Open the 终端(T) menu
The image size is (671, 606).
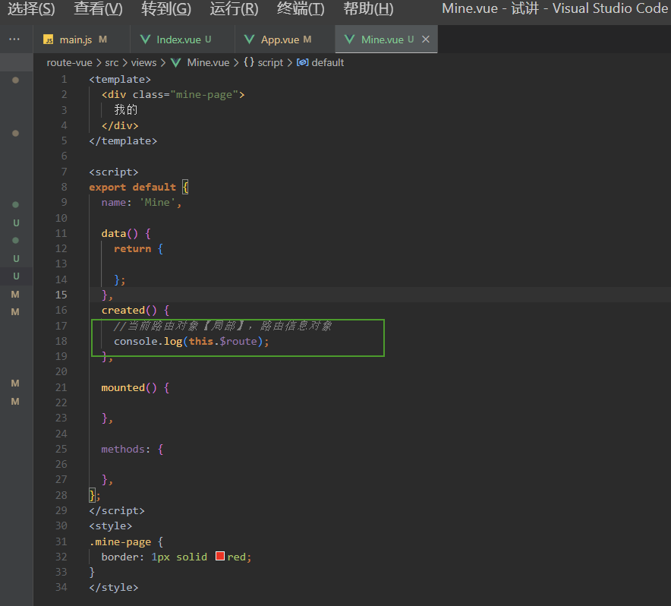click(x=301, y=8)
